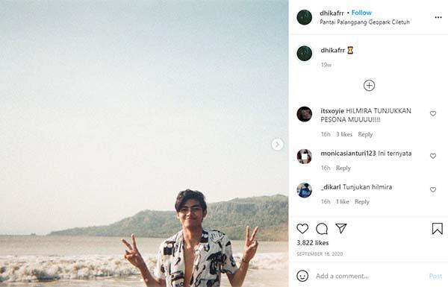Image resolution: width=448 pixels, height=287 pixels.
Task: Like monicasianturi123's comment
Action: pos(433,156)
